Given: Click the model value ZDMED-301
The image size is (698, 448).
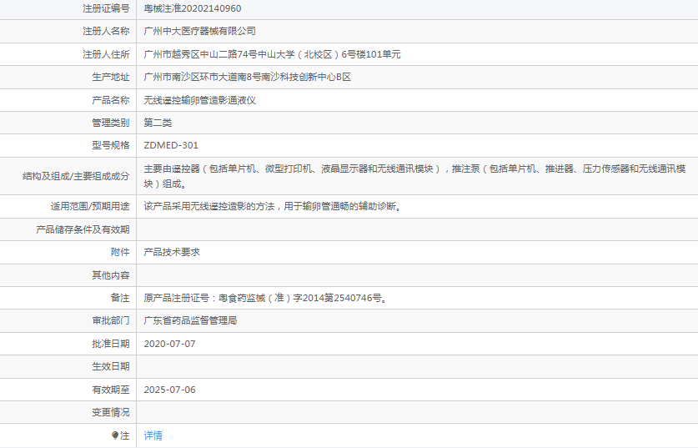Looking at the screenshot, I should (171, 146).
